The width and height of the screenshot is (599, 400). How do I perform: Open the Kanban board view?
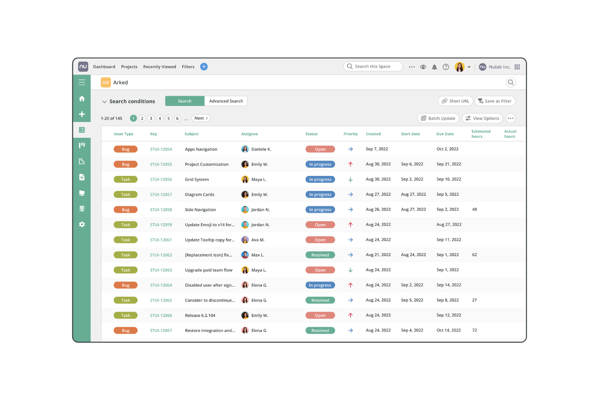pyautogui.click(x=82, y=145)
